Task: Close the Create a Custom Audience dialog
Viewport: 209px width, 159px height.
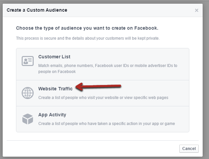Action: click(x=196, y=10)
